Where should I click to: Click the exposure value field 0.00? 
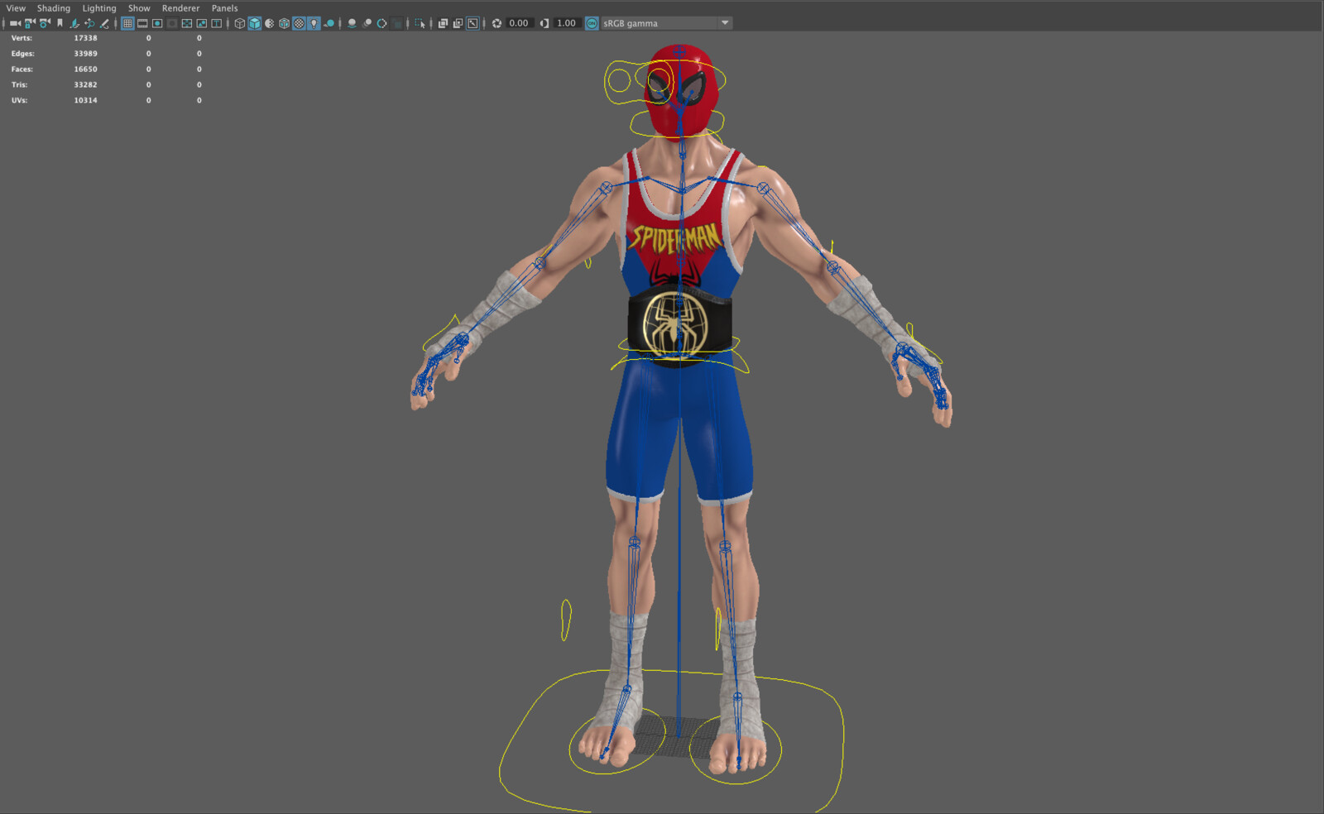point(519,23)
